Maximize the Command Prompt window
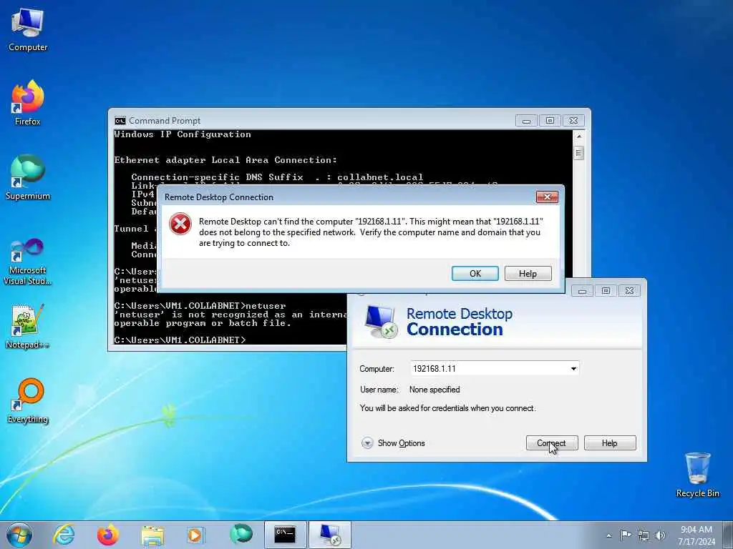This screenshot has width=733, height=549. (x=550, y=121)
